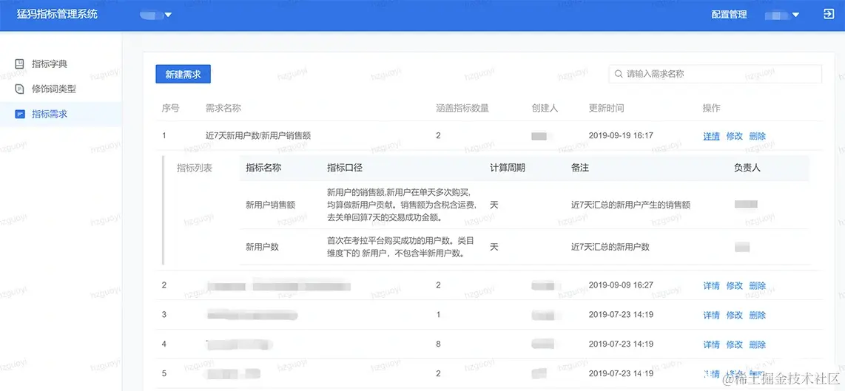
Task: Focus the 请输入需求名称 search field
Action: click(x=715, y=74)
